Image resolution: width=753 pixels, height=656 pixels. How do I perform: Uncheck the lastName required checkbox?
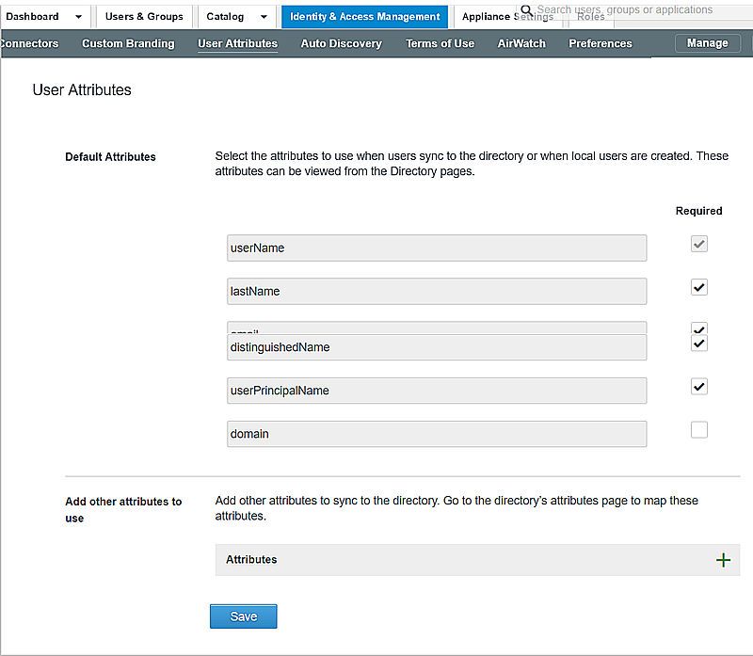point(698,287)
